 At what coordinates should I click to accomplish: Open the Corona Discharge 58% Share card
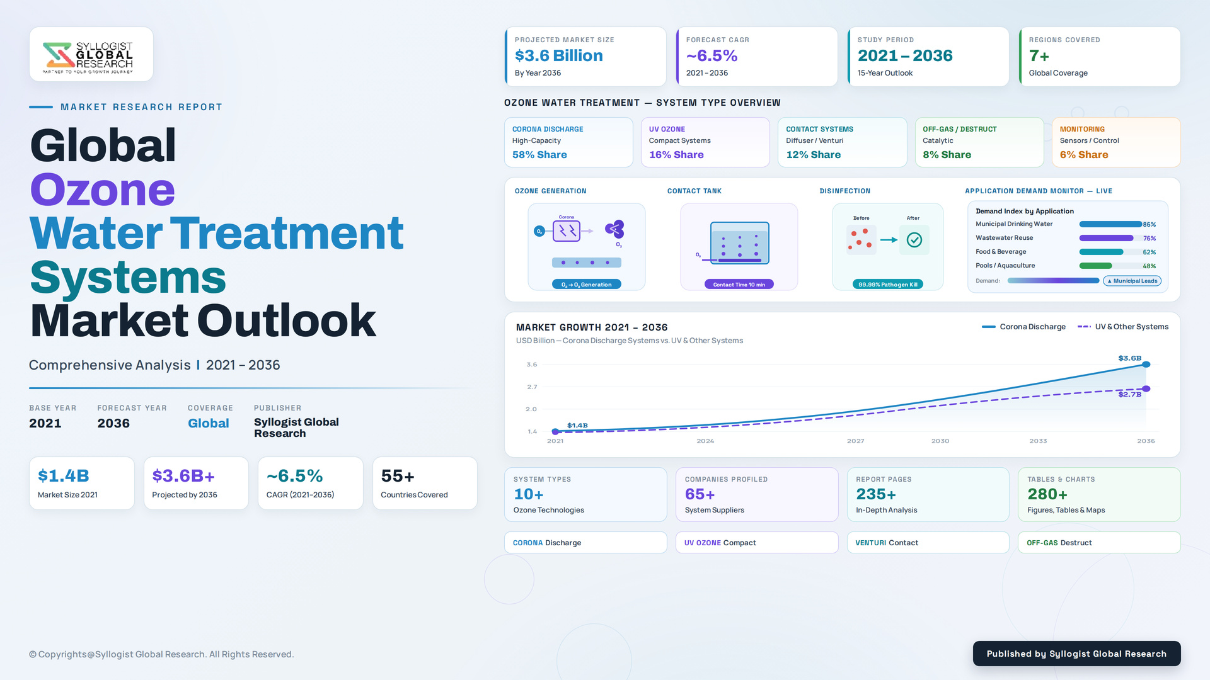pyautogui.click(x=568, y=142)
